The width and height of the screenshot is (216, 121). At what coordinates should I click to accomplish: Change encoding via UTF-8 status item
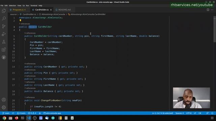tap(189, 113)
